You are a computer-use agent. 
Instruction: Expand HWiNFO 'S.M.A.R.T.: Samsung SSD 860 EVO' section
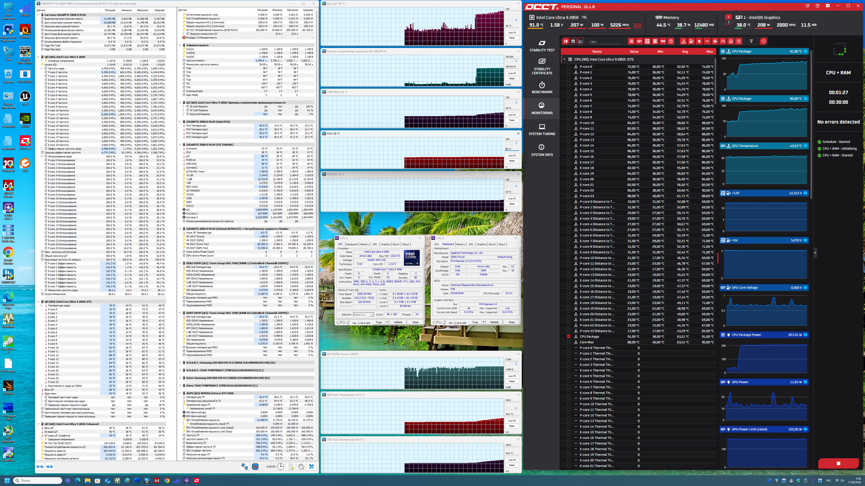coord(180,362)
